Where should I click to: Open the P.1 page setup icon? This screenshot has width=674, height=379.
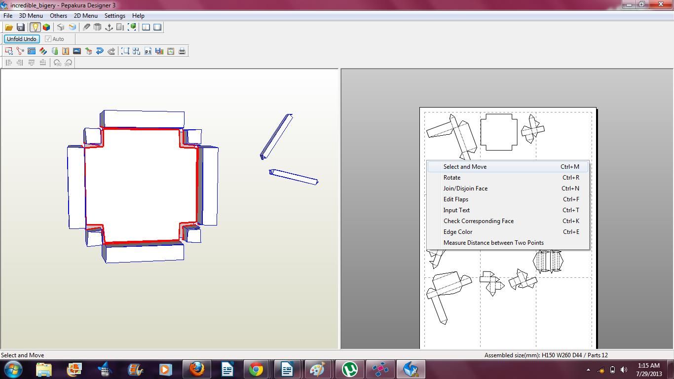(x=148, y=51)
